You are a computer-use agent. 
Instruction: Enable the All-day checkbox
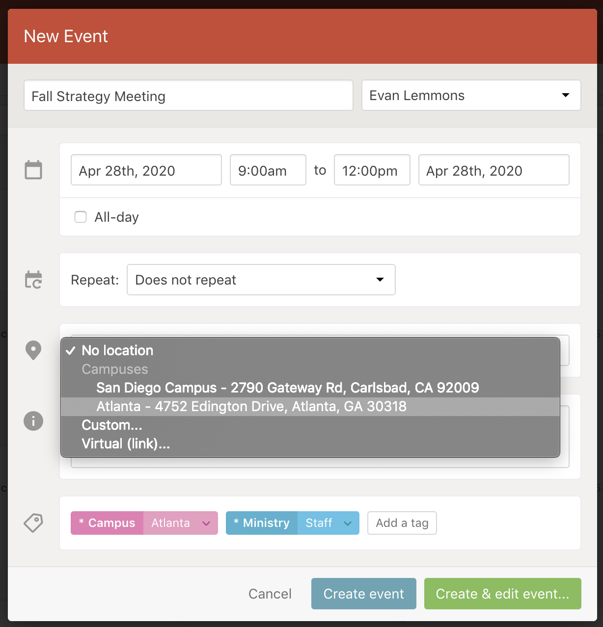click(x=81, y=217)
